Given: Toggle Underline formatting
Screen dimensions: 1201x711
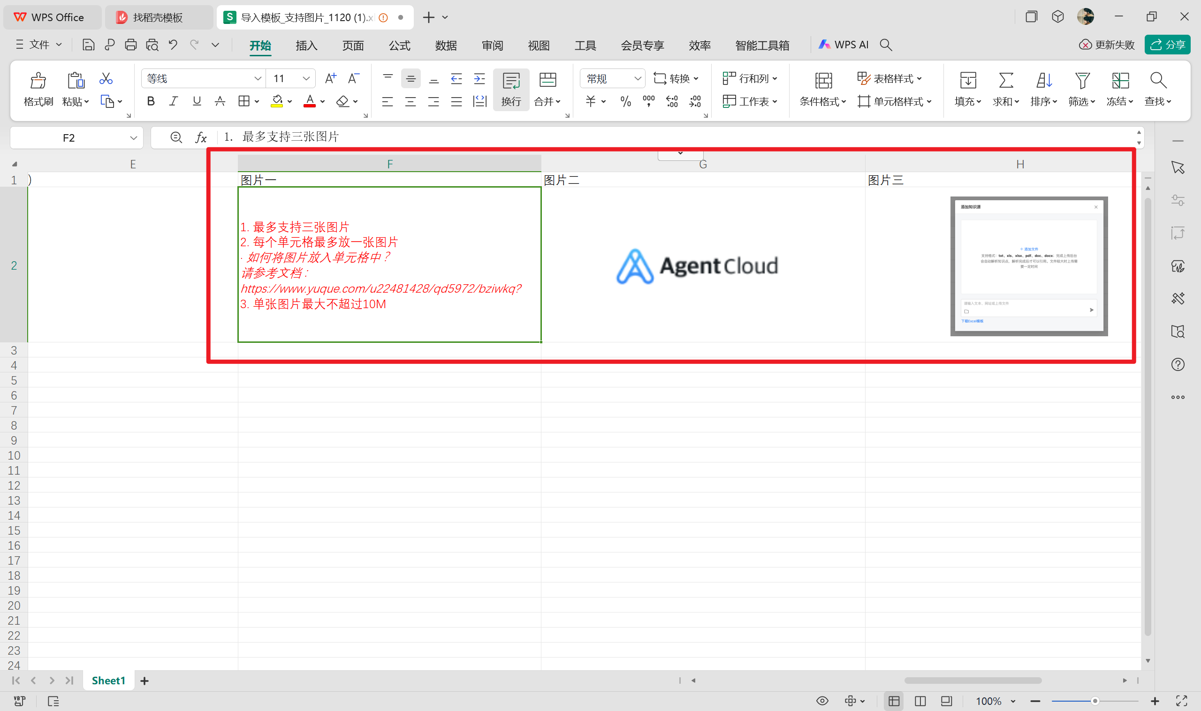Looking at the screenshot, I should 197,101.
